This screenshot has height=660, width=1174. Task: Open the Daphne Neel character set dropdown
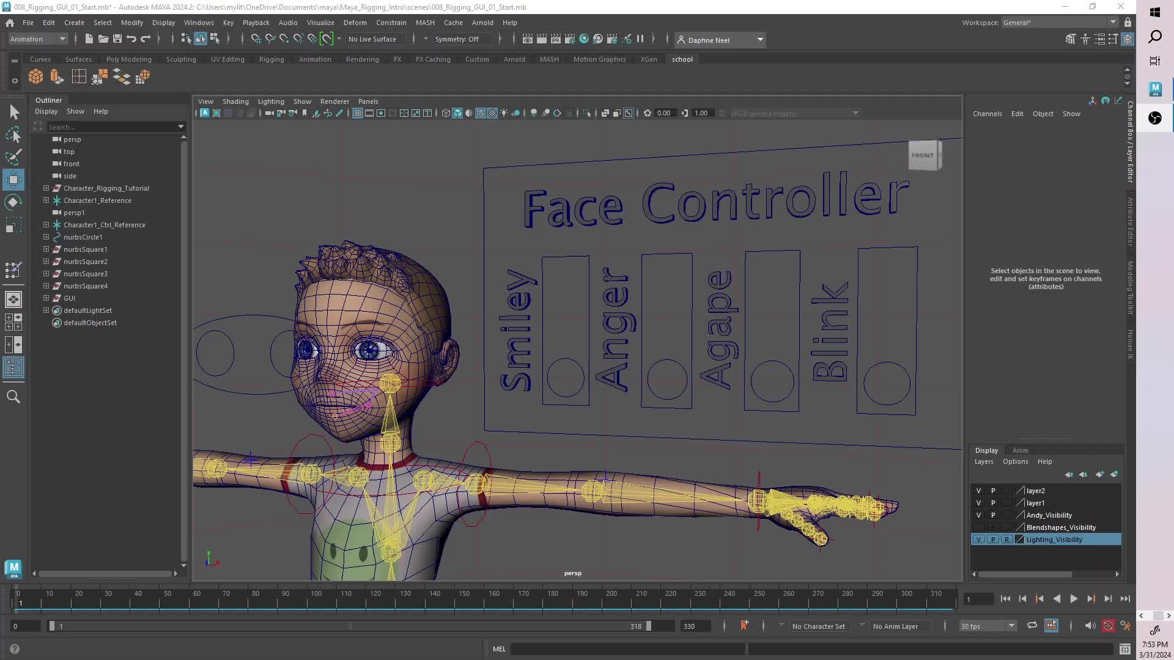click(x=760, y=40)
